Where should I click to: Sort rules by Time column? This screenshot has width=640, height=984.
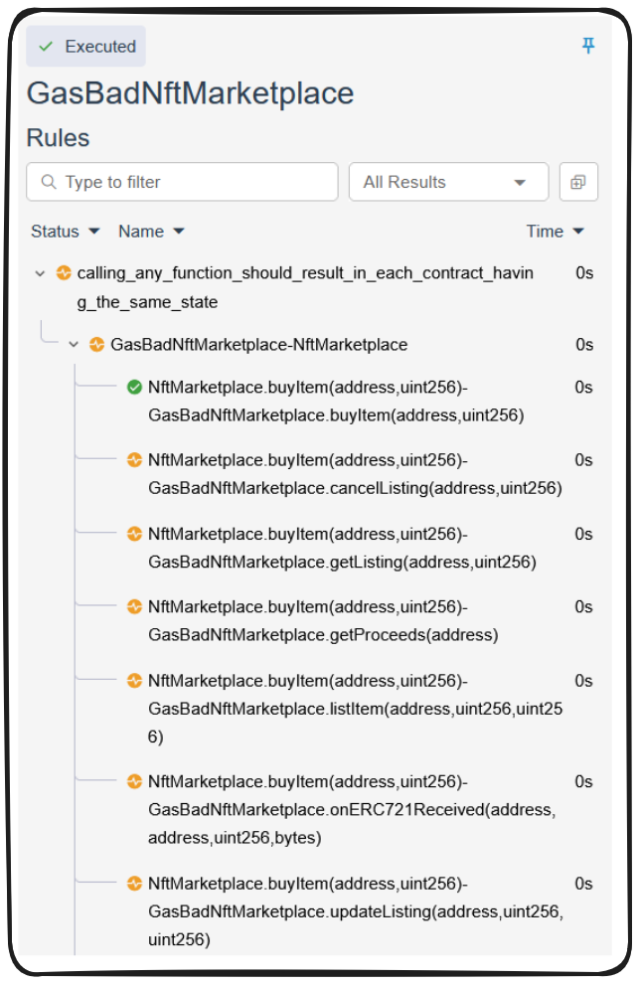click(555, 232)
